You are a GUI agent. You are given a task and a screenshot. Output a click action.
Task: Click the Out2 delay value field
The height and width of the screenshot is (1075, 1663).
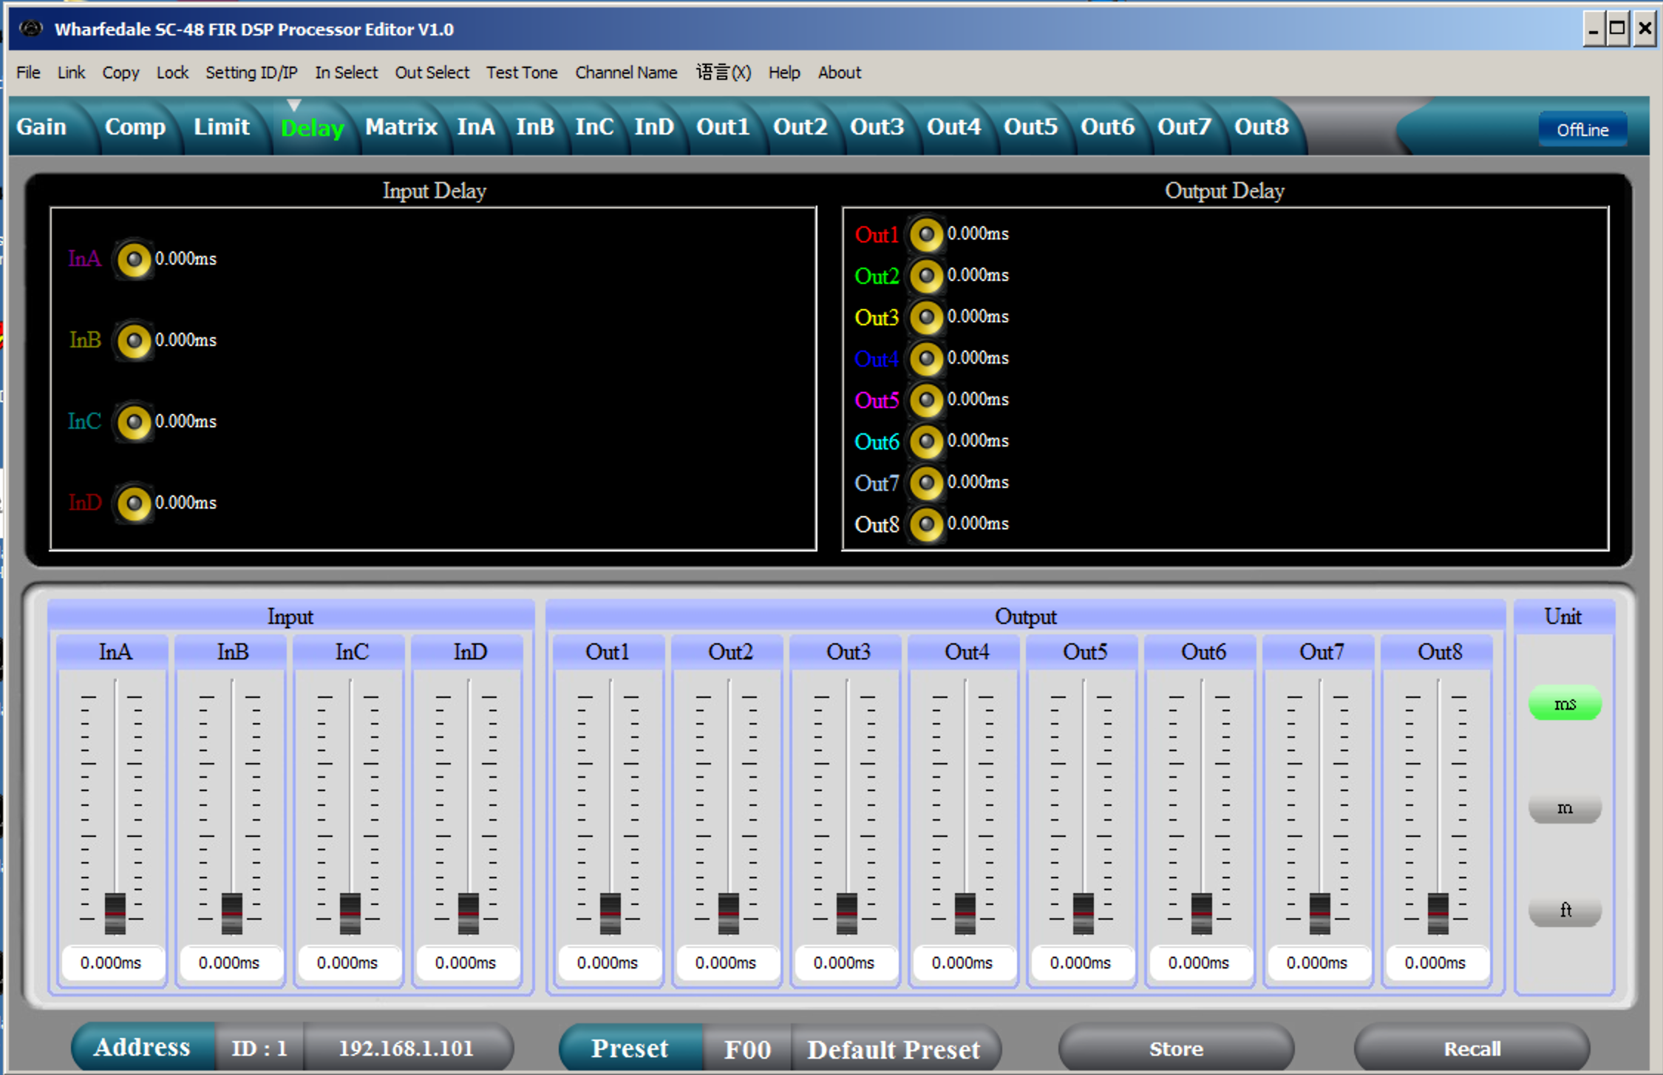pyautogui.click(x=725, y=963)
